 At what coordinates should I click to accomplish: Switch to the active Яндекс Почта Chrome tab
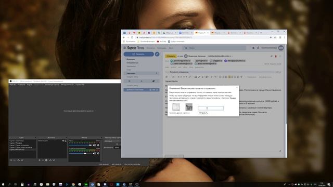point(202,33)
